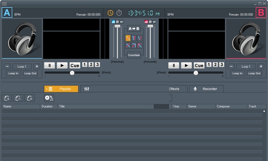Viewport: 268px width, 161px height.
Task: Set Loop In on deck A
Action: coord(13,73)
